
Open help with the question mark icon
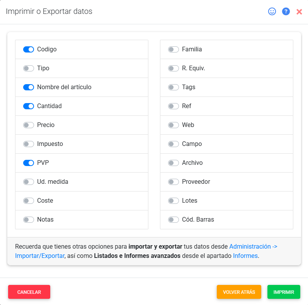(286, 12)
